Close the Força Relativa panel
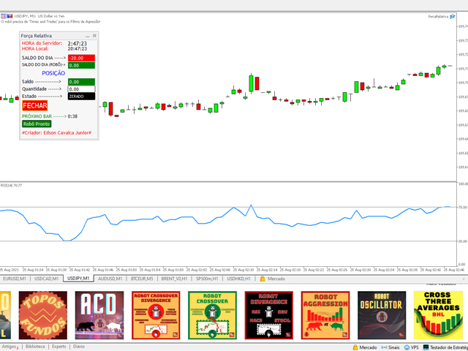The height and width of the screenshot is (351, 468). (x=94, y=36)
